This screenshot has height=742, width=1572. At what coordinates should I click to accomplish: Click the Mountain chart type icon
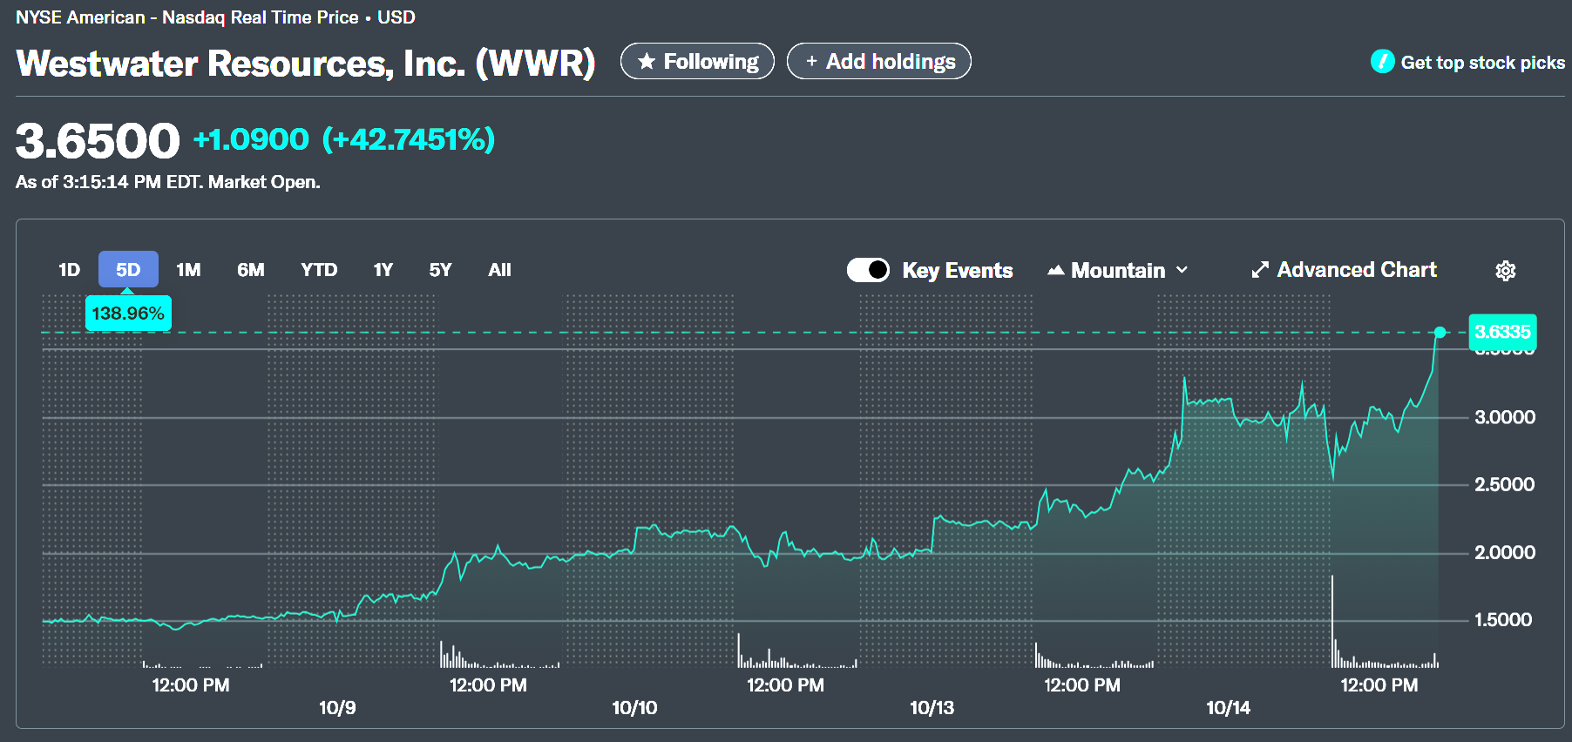[1056, 270]
